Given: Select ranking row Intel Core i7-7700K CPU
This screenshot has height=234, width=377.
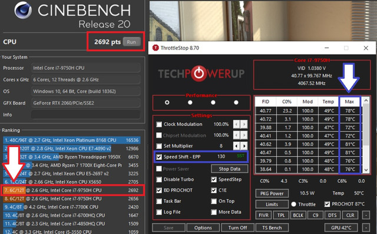Looking at the screenshot, I should [72, 207].
